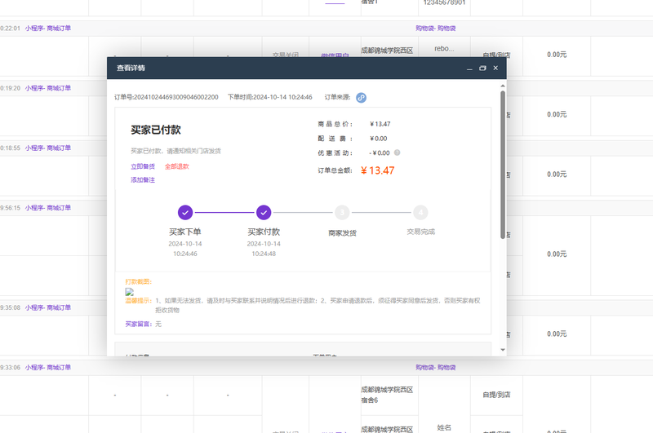Open 小程序- 商城订单 link at 0:18:55
Screen dimensions: 653x433
pos(48,148)
